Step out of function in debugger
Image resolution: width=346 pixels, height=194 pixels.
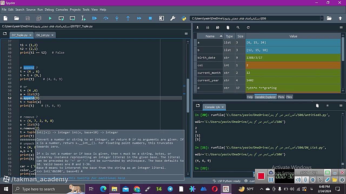coord(128,18)
